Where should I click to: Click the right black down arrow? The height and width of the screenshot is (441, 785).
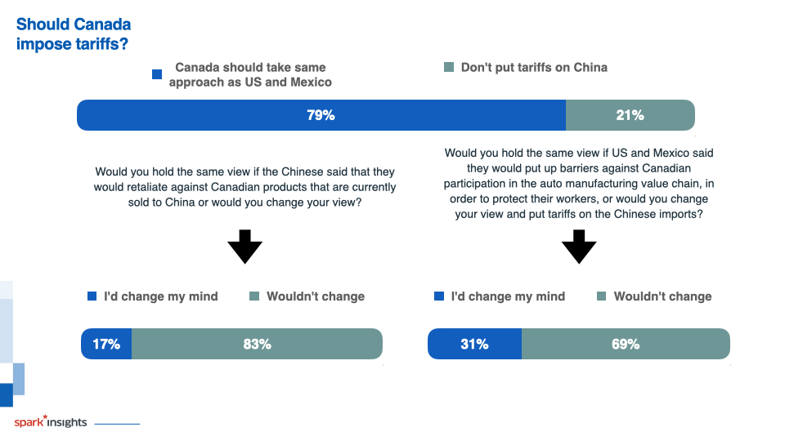[x=579, y=247]
